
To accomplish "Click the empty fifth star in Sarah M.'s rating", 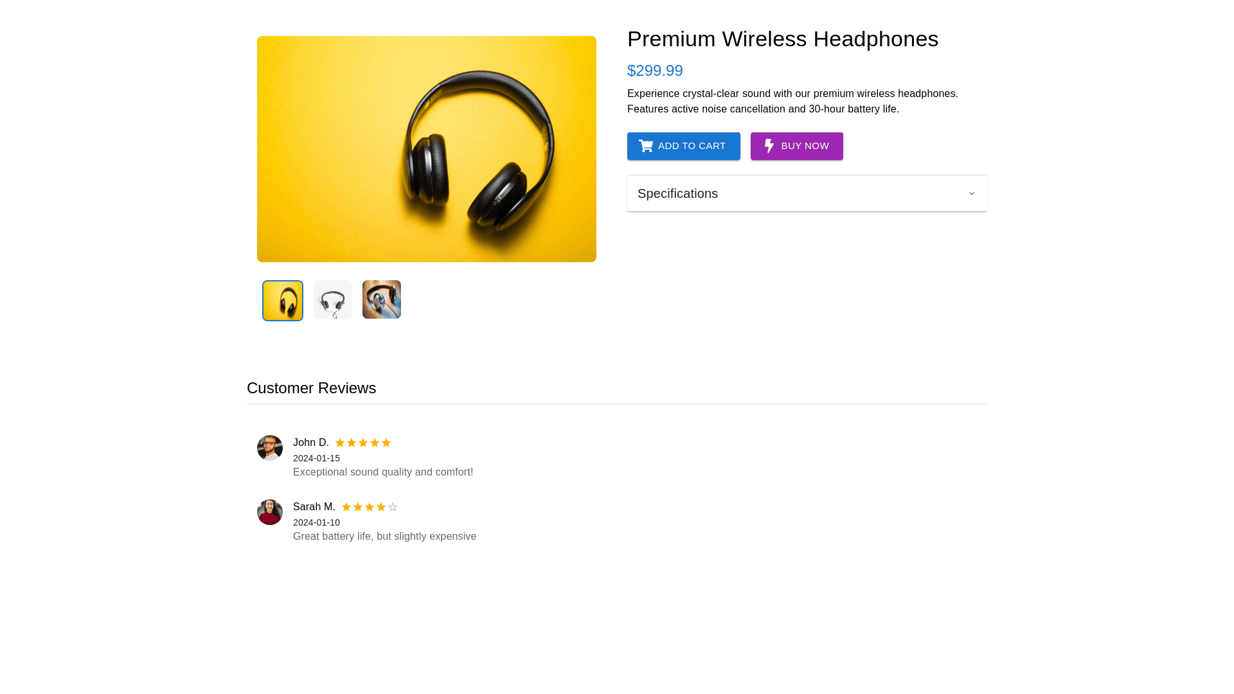I will point(393,507).
